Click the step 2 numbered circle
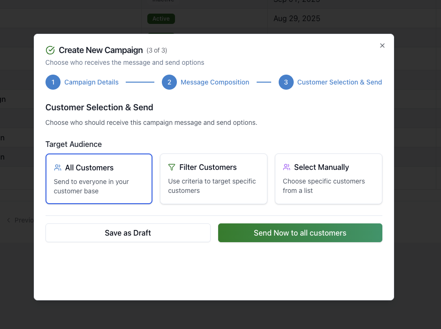441x329 pixels. click(169, 82)
